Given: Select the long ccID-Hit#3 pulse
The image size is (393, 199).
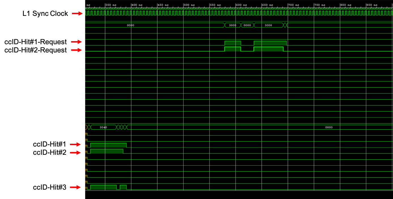Looking at the screenshot, I should 103,187.
